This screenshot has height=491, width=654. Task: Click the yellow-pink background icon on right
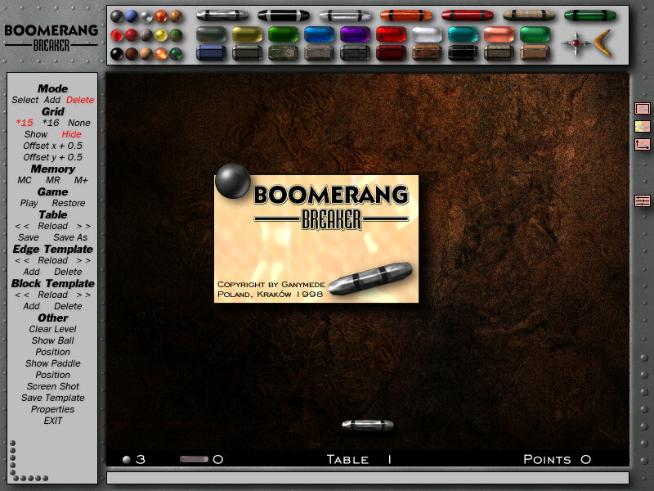point(643,126)
